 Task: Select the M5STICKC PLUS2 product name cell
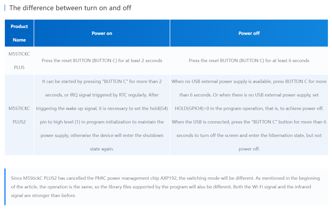(19, 115)
